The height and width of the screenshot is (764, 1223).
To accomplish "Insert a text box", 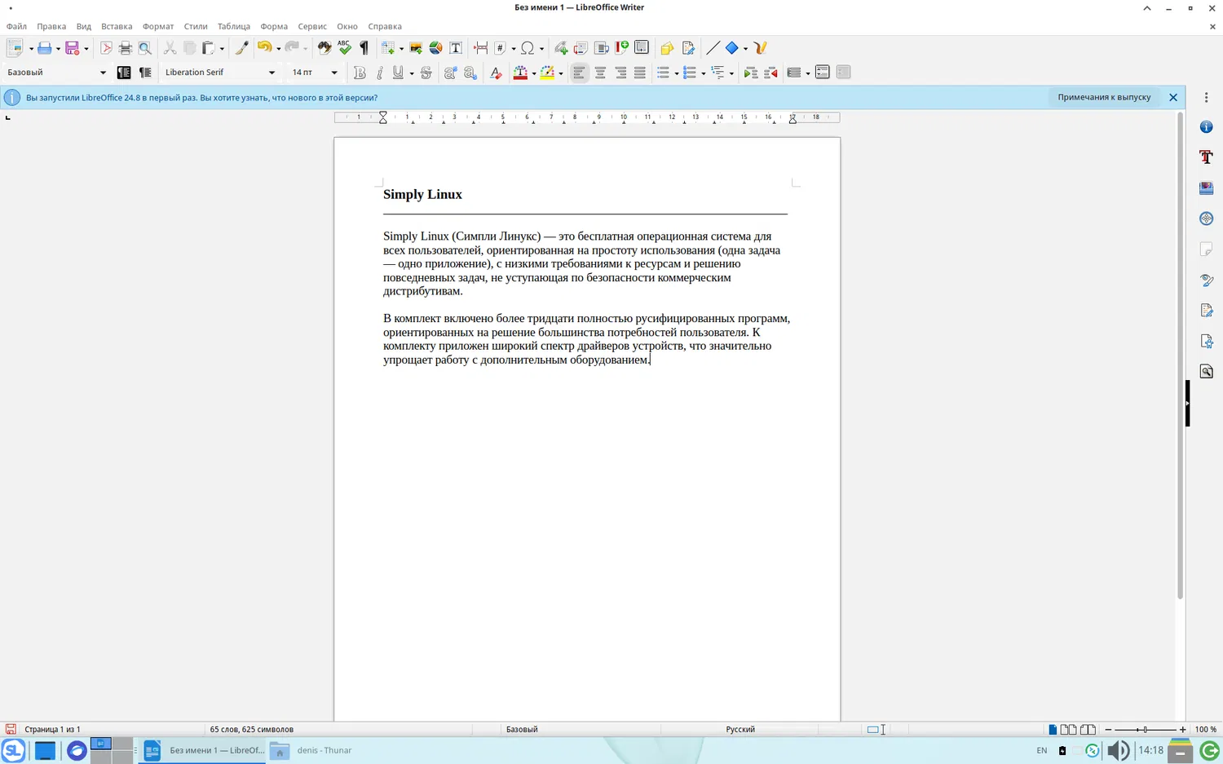I will pos(456,48).
